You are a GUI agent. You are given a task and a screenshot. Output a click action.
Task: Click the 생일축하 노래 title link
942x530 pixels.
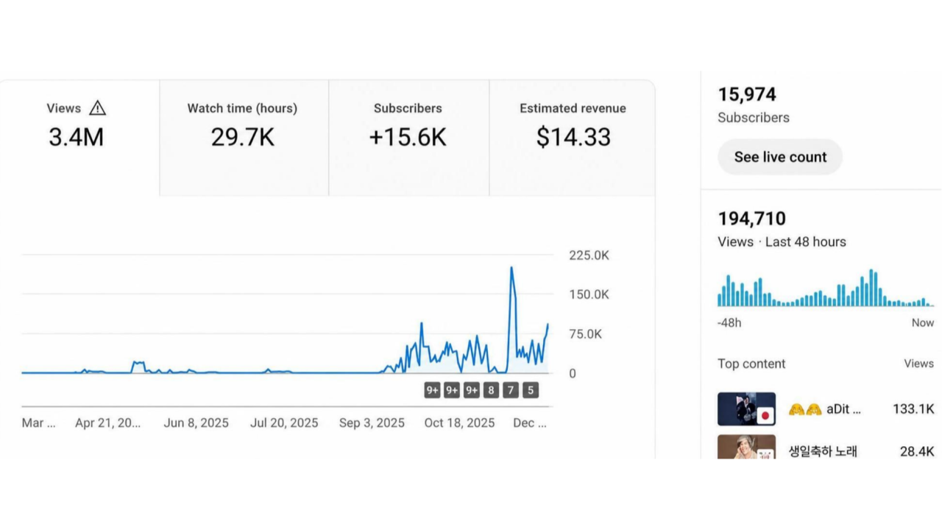point(823,451)
